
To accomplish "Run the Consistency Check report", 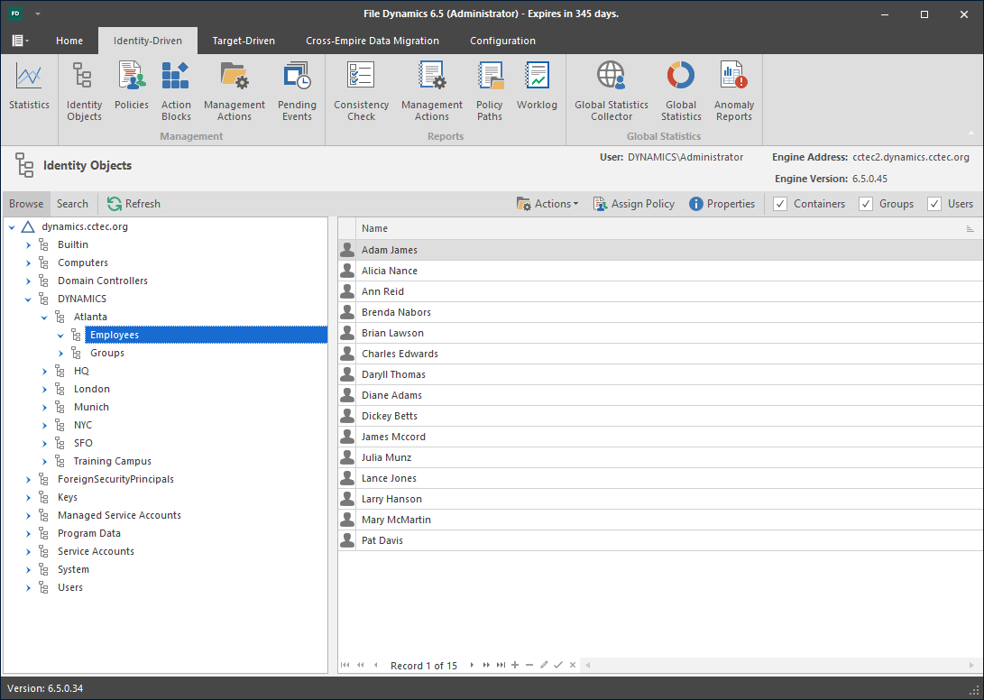I will [x=361, y=91].
